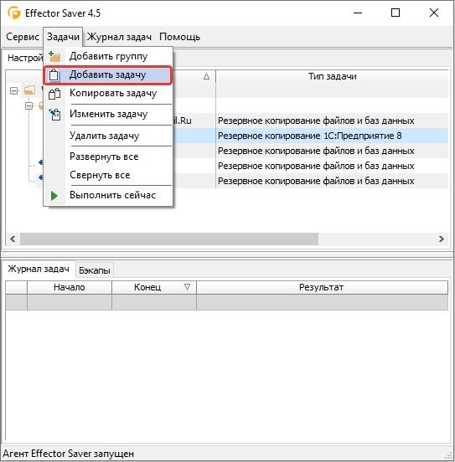Click the Копировать задачу icon

coord(54,94)
